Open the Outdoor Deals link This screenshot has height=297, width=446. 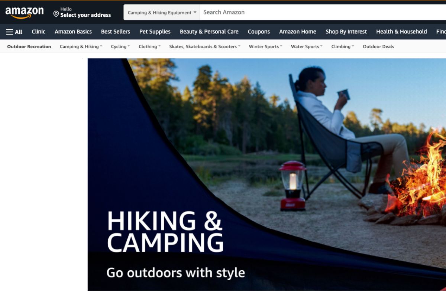click(x=378, y=46)
